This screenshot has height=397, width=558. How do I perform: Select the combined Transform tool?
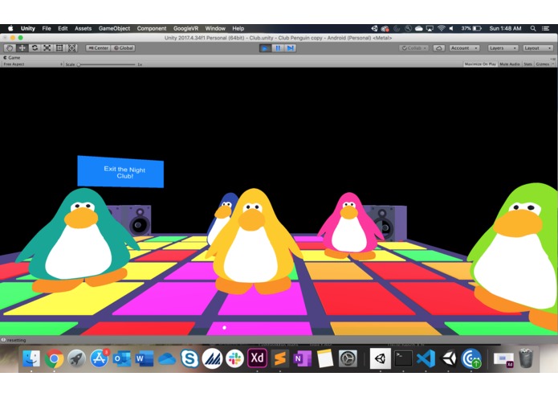pyautogui.click(x=72, y=48)
